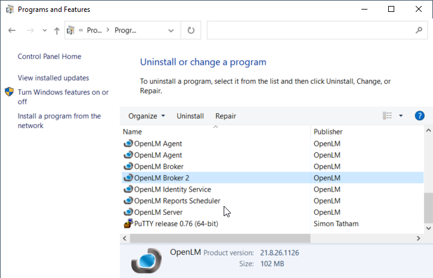The width and height of the screenshot is (433, 278).
Task: Open the Organize dropdown menu
Action: [147, 116]
